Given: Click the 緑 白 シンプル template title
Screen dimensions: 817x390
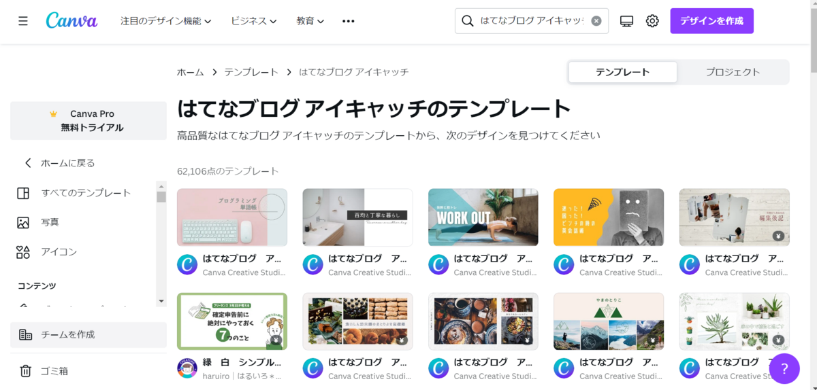Looking at the screenshot, I should point(242,362).
